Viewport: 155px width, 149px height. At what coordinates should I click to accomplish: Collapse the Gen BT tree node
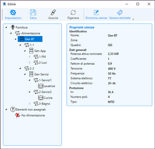click(15, 39)
